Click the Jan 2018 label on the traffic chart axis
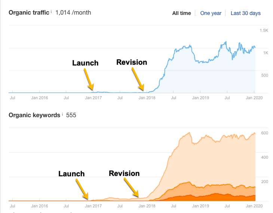Image resolution: width=273 pixels, height=213 pixels. 147,98
